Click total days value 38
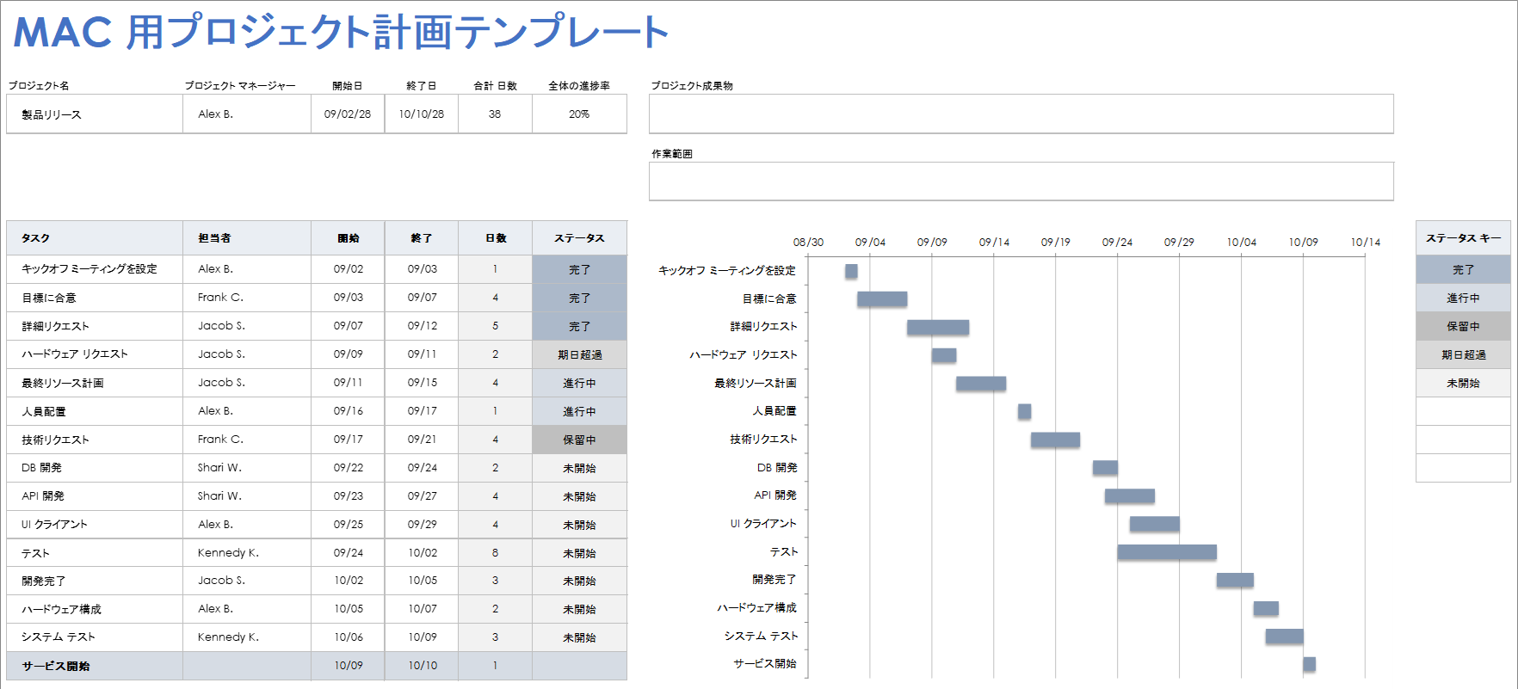This screenshot has width=1518, height=689. tap(495, 114)
